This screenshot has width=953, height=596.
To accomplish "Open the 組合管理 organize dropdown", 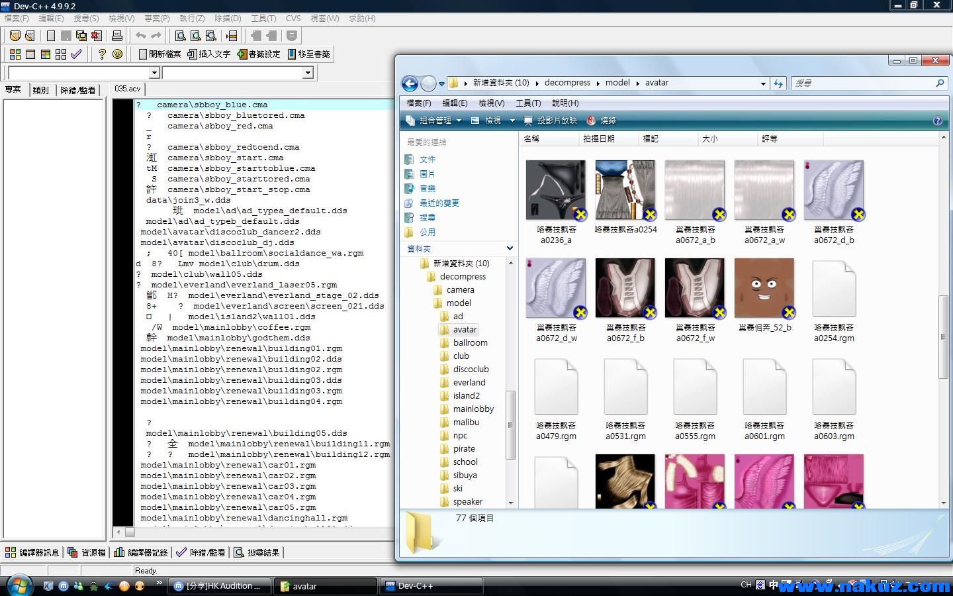I will pyautogui.click(x=435, y=121).
